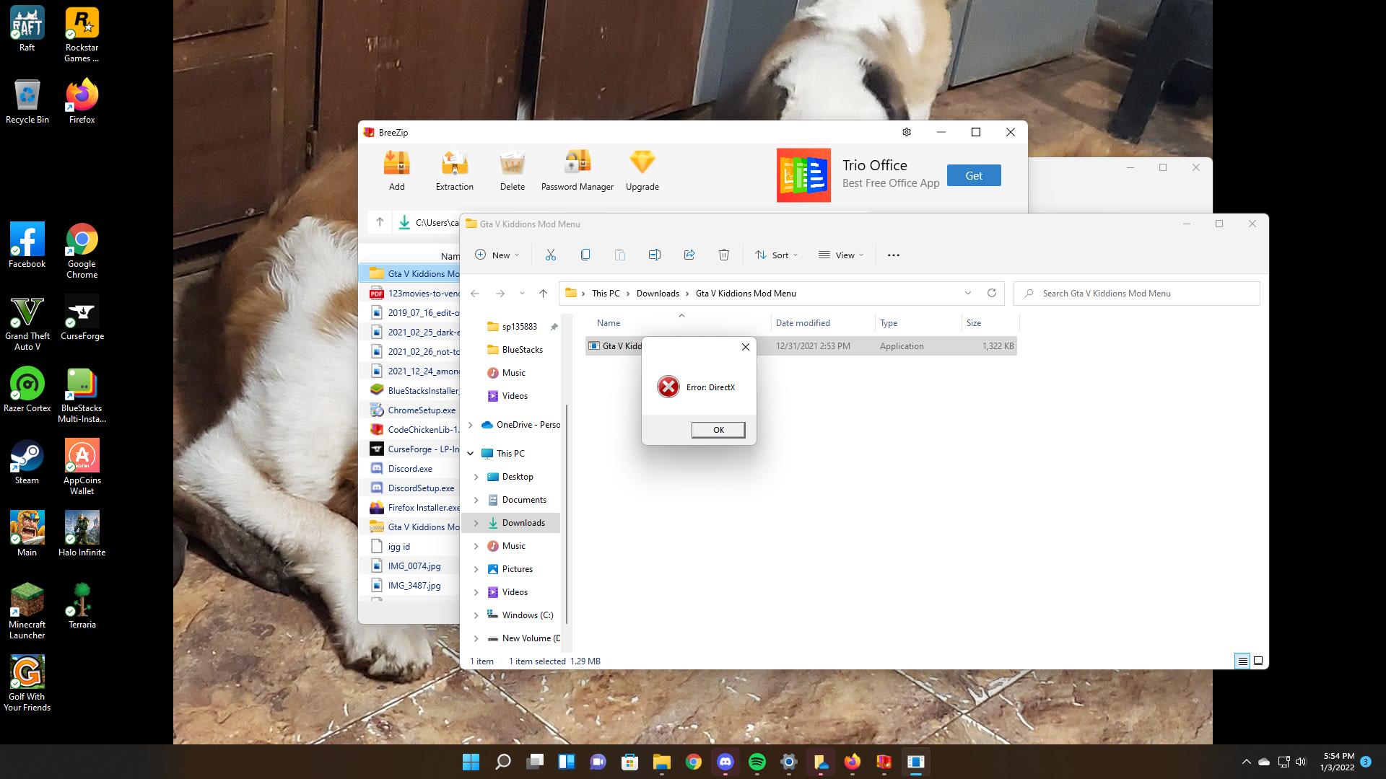
Task: Switch to large icons view toggle
Action: [x=1258, y=661]
